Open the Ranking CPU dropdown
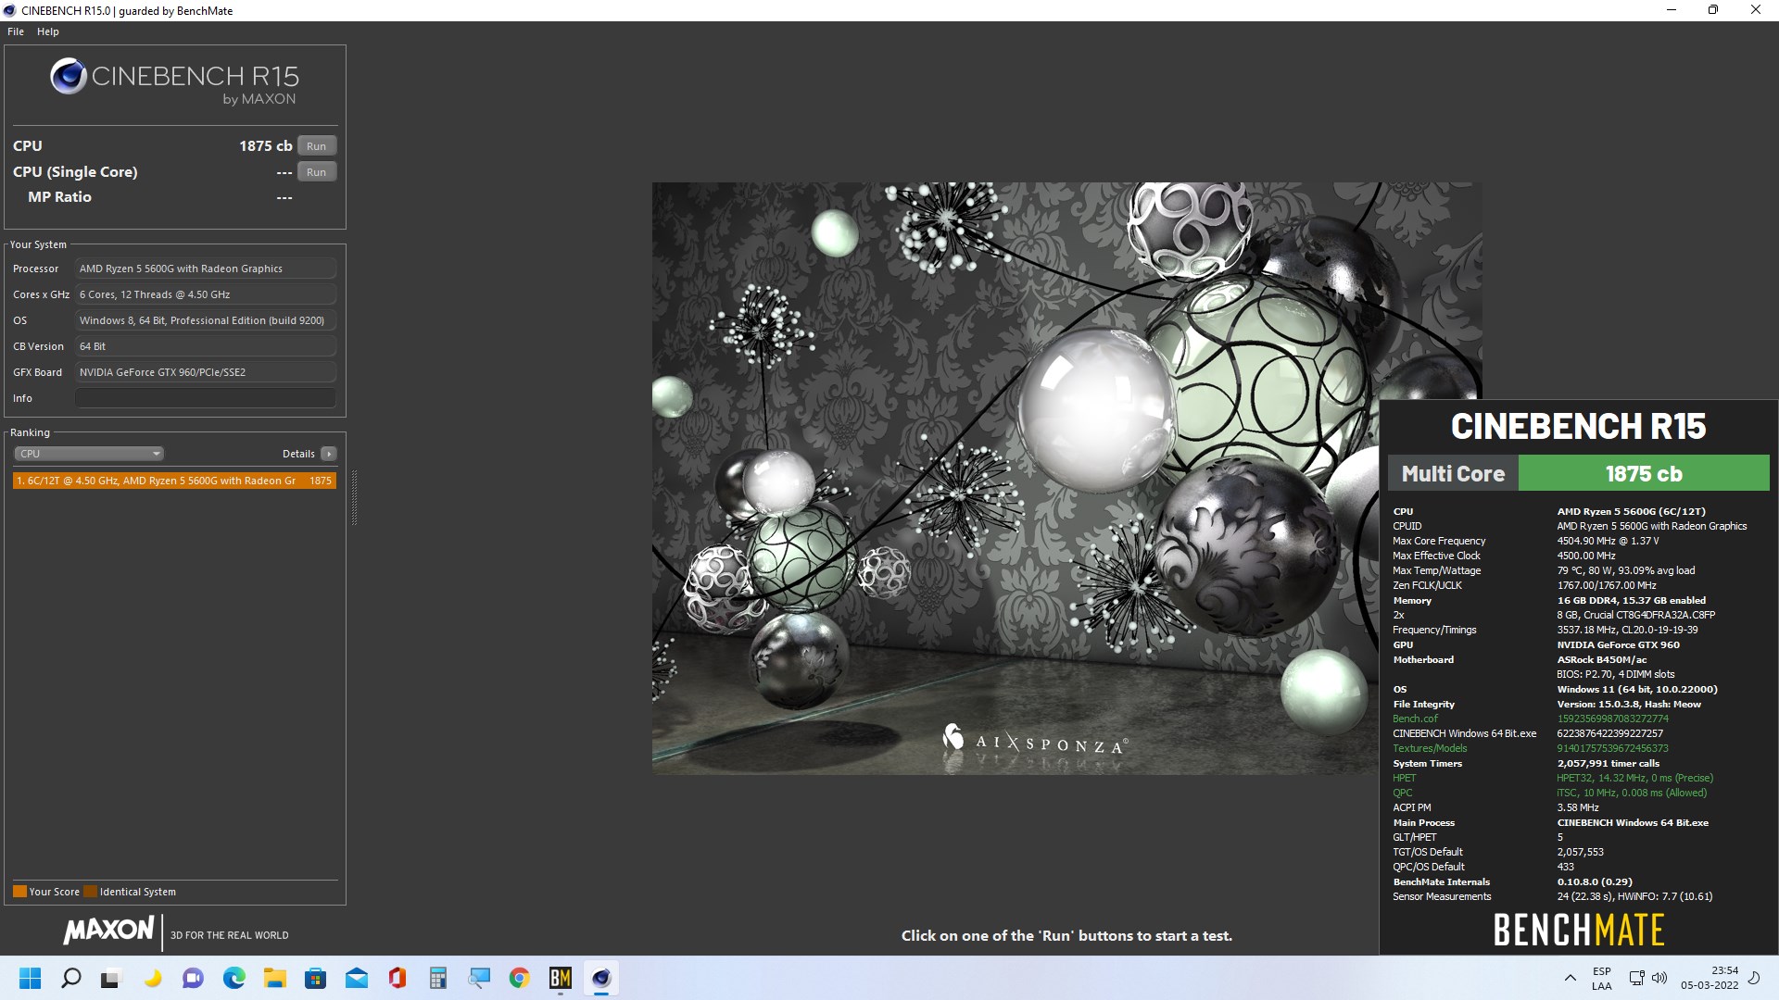This screenshot has height=1000, width=1779. 89,454
